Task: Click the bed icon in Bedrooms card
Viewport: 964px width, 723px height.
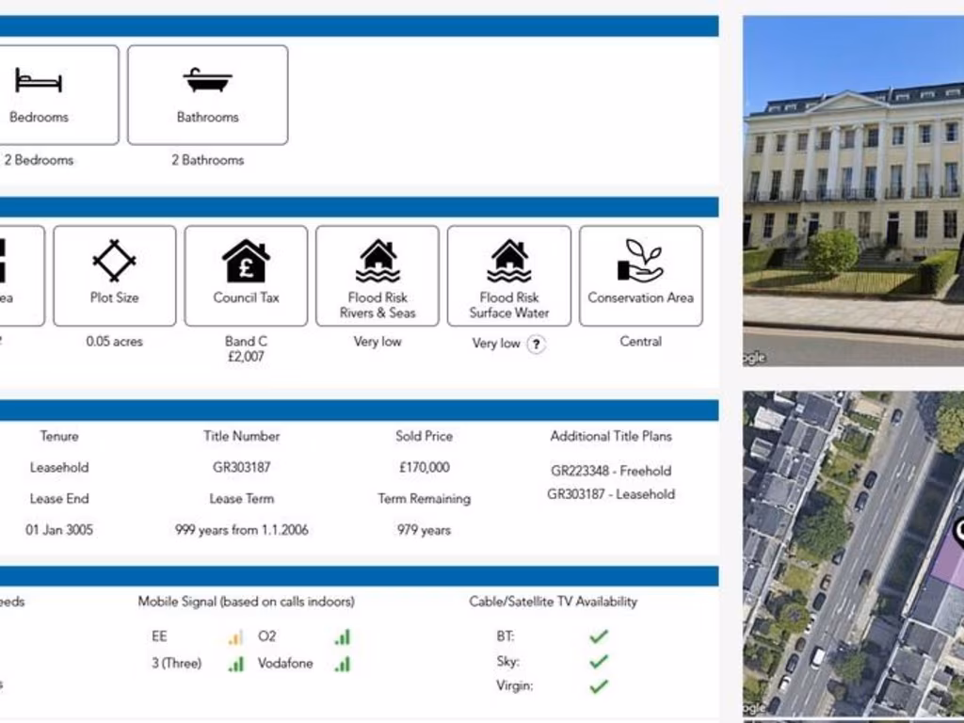Action: point(39,81)
